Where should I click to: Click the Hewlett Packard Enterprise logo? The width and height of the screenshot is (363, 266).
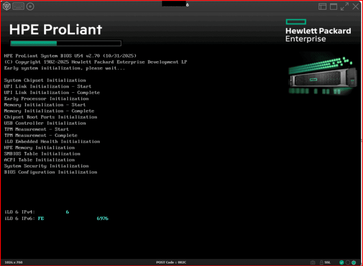point(317,31)
